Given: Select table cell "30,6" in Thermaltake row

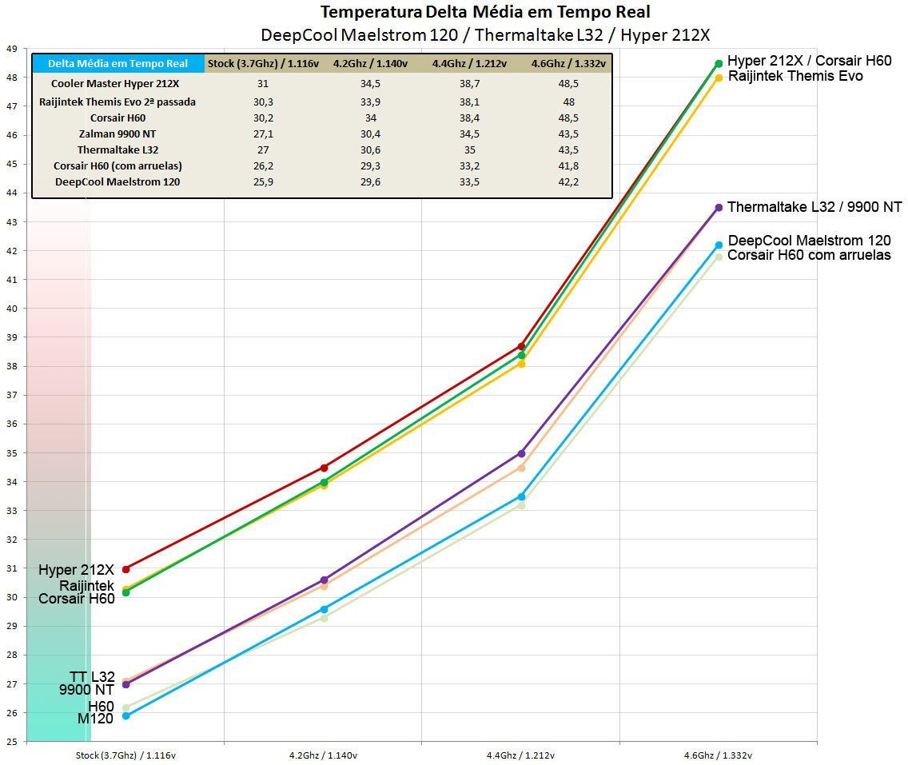Looking at the screenshot, I should tap(370, 150).
